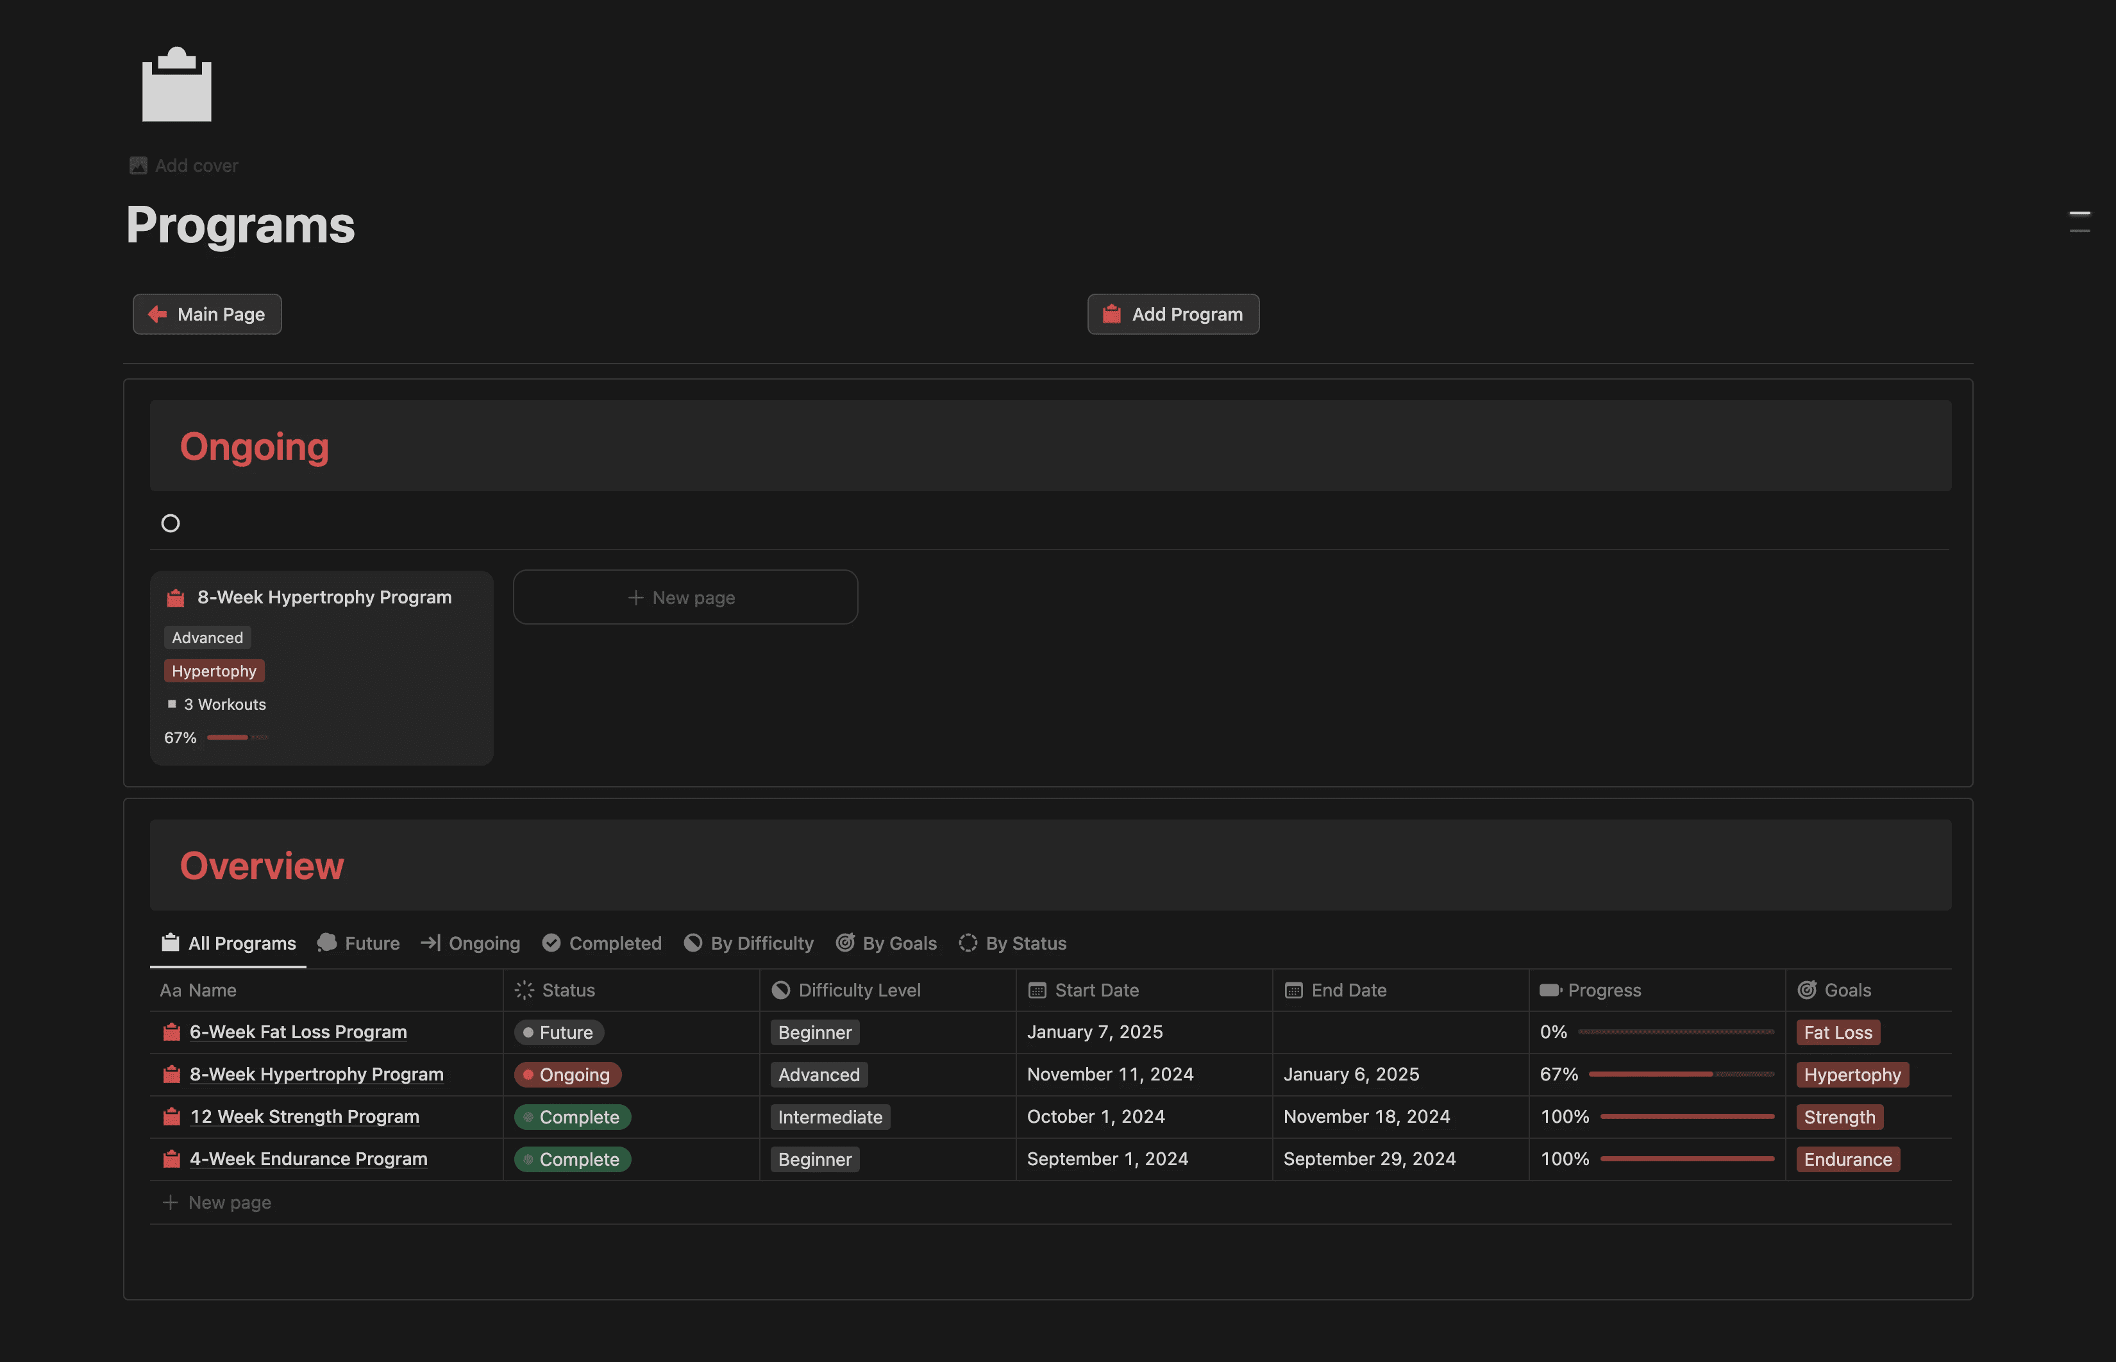
Task: Click the Add cover image icon
Action: (138, 165)
